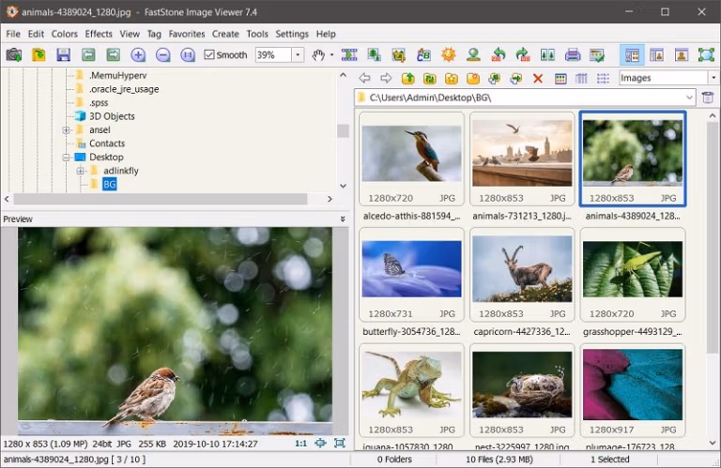721x468 pixels.
Task: Select the alcedo-atthis kingfisher thumbnail
Action: click(x=411, y=159)
